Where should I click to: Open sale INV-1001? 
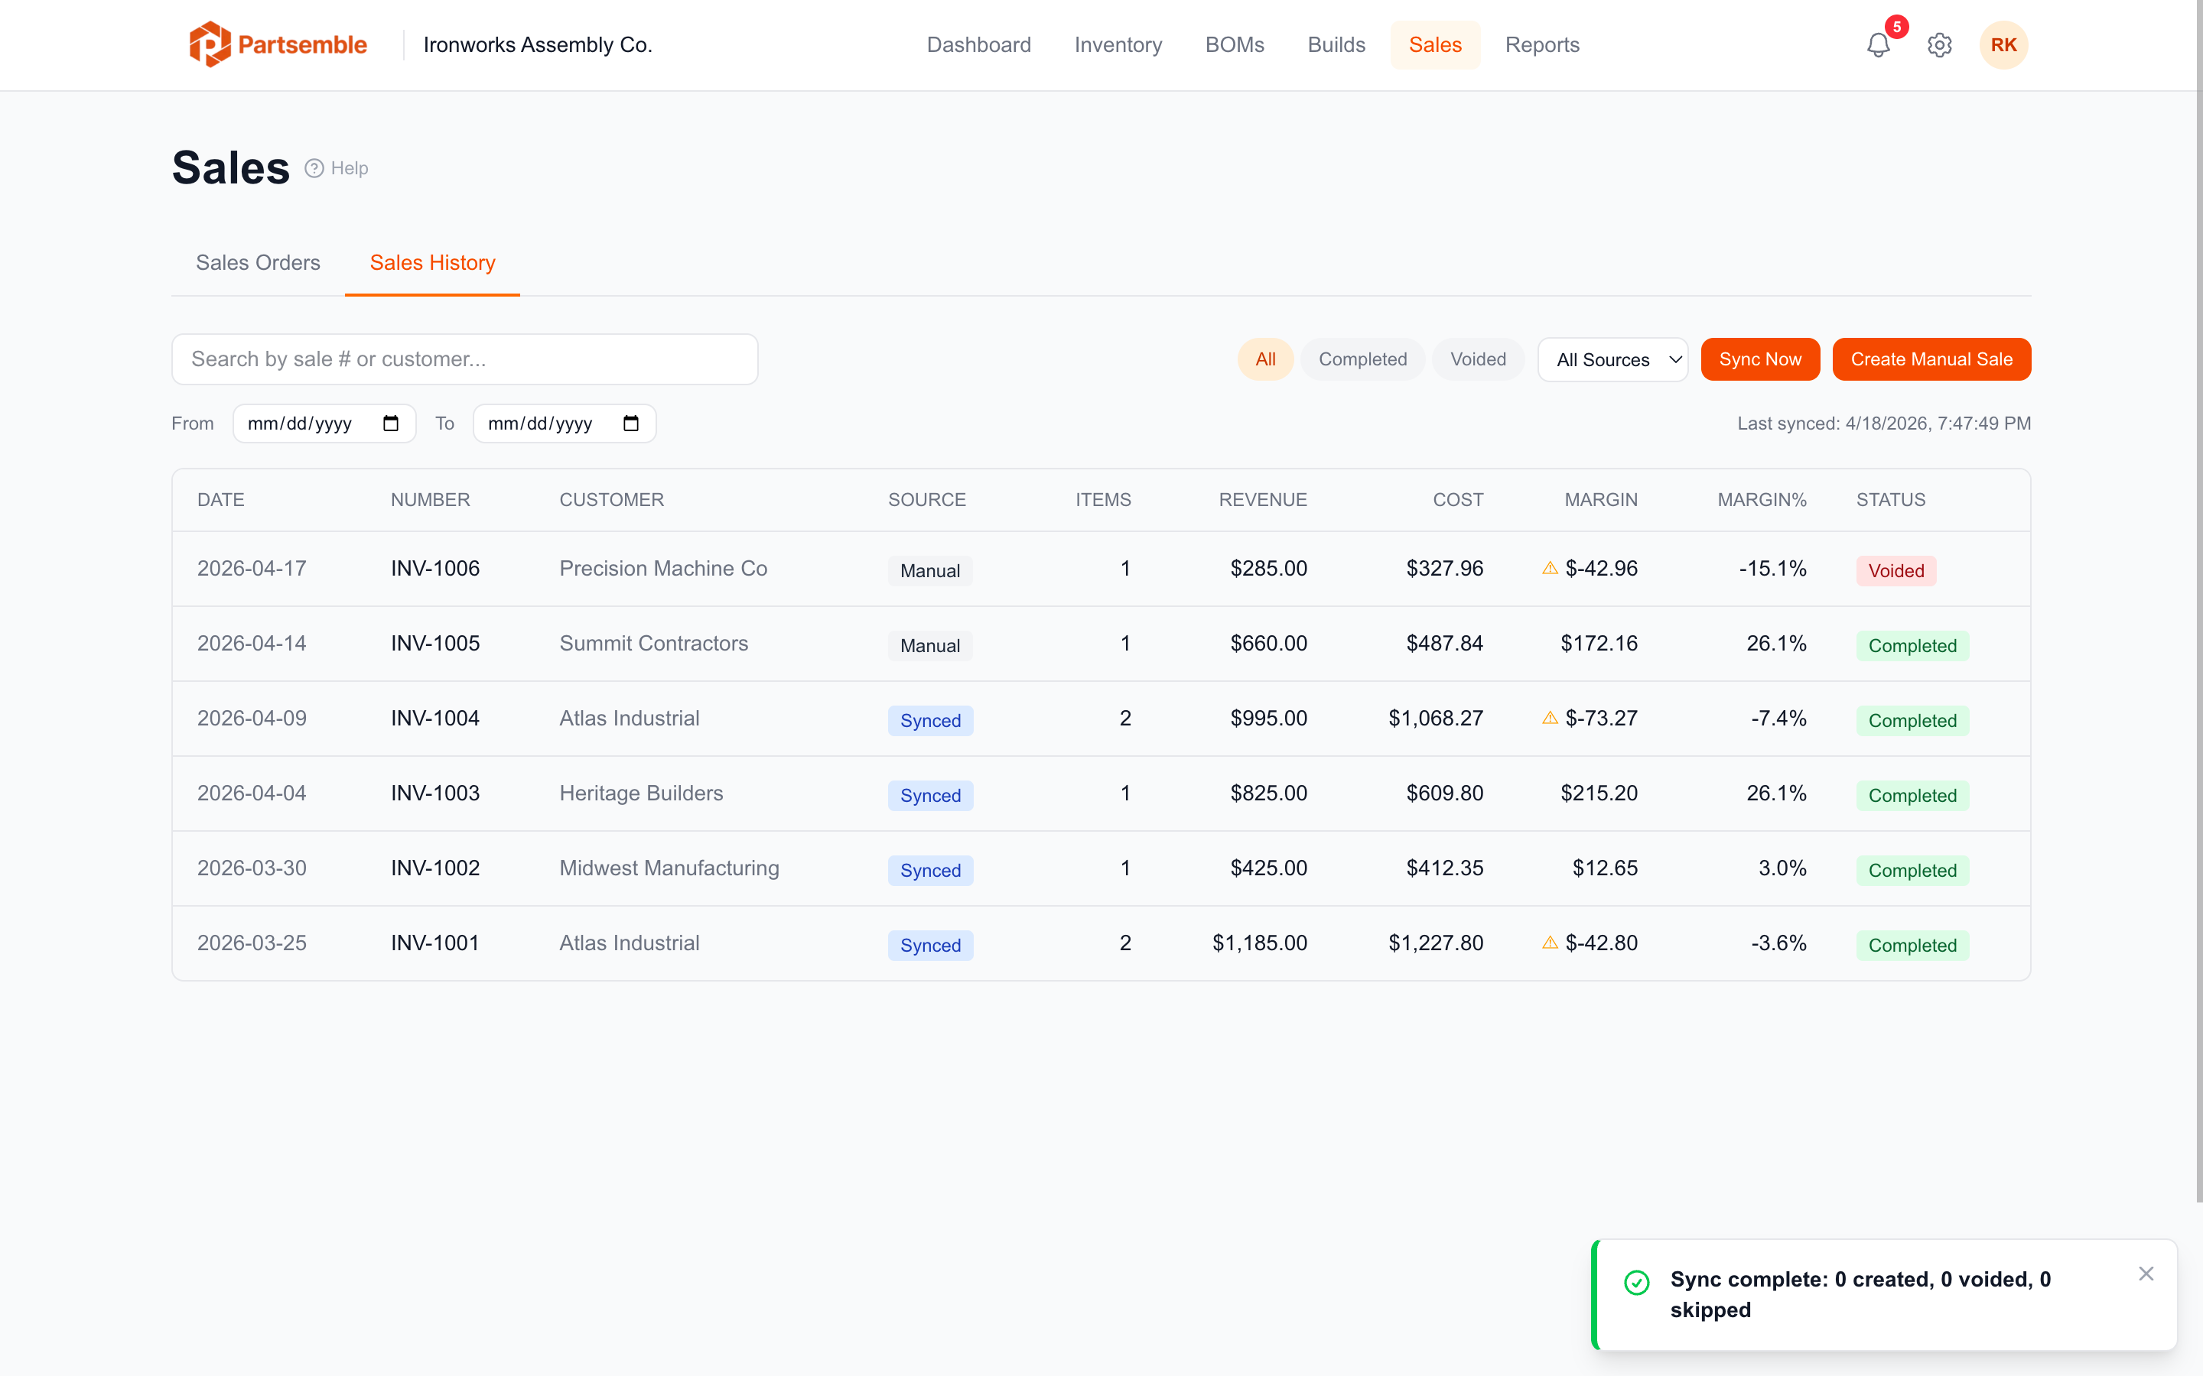(x=434, y=943)
